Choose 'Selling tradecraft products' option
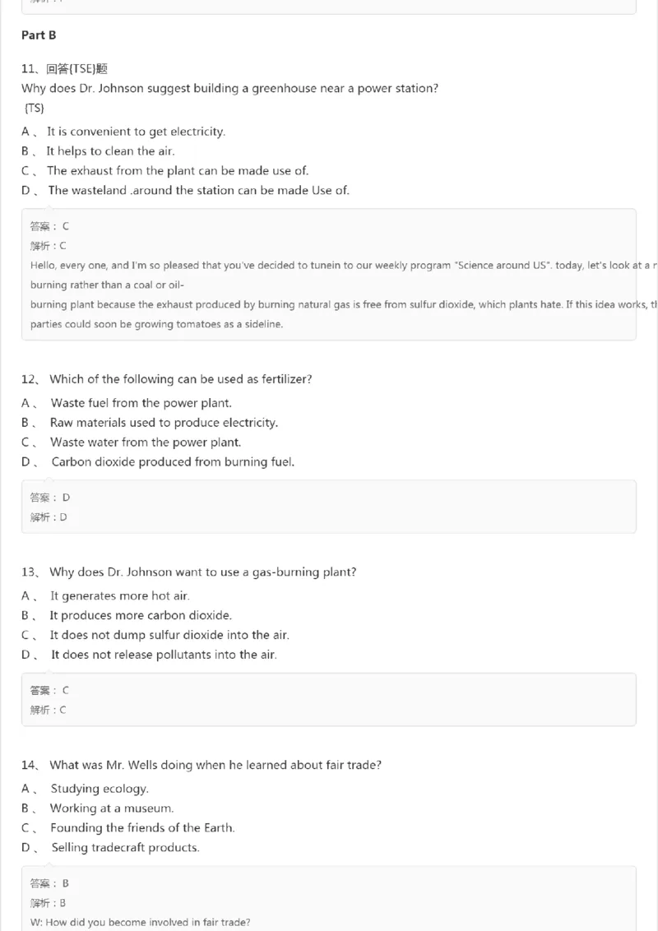 [125, 849]
